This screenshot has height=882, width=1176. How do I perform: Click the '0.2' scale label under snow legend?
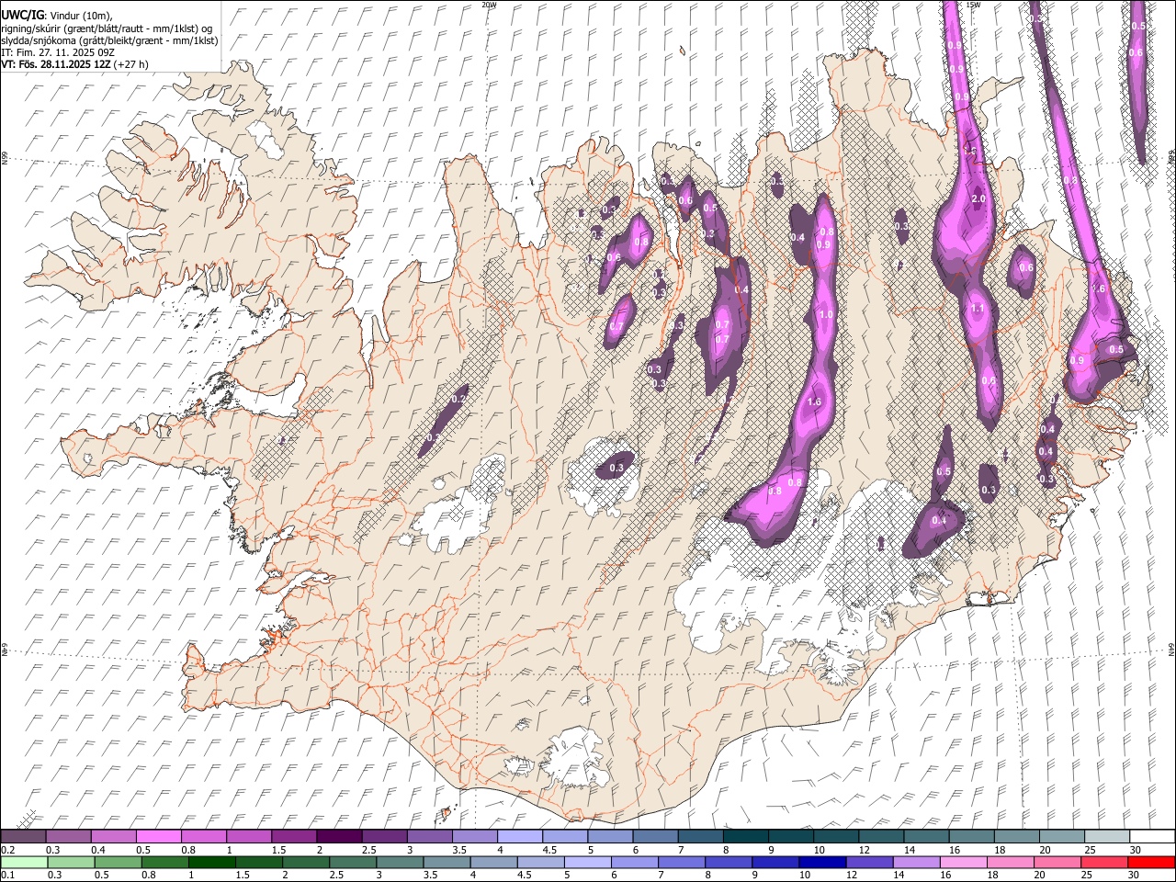click(7, 850)
